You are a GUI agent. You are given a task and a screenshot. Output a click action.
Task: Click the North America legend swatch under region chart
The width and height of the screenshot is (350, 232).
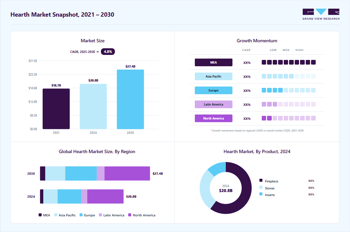coord(130,215)
